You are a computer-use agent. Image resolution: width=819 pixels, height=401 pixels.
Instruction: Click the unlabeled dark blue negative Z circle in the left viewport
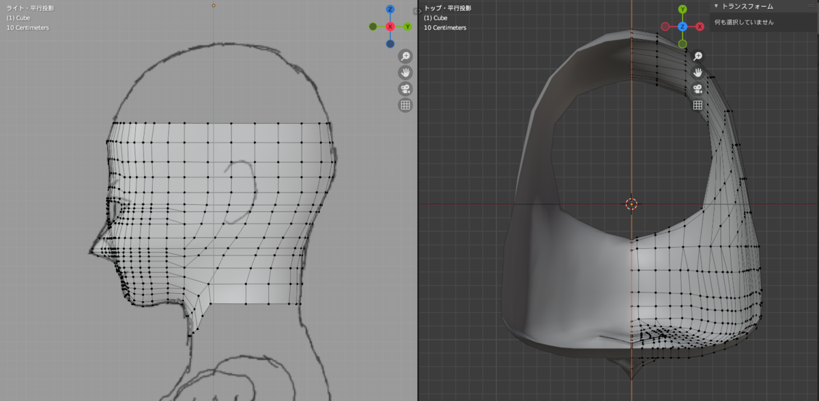point(390,44)
